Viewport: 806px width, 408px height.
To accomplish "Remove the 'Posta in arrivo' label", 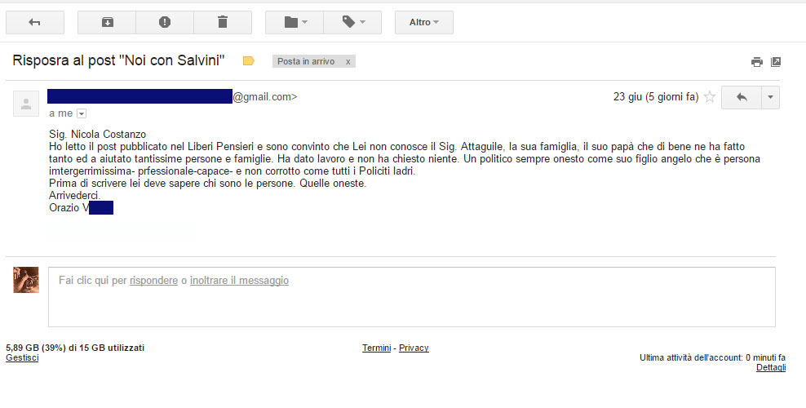I will (x=348, y=62).
